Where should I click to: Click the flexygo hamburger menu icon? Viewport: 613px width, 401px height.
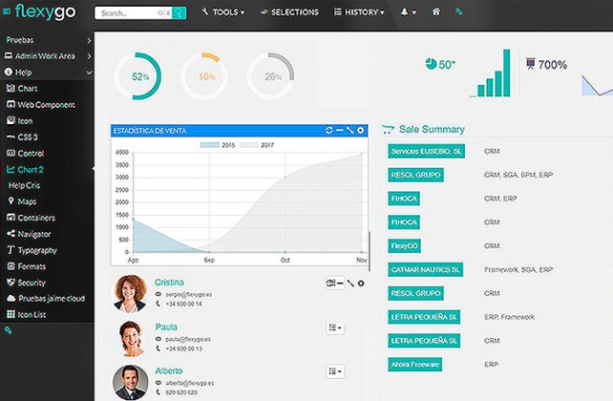[10, 12]
